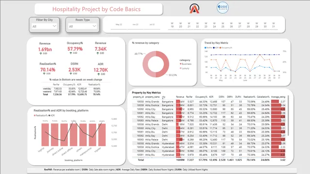Sort table by Average_rating column header

pos(278,97)
